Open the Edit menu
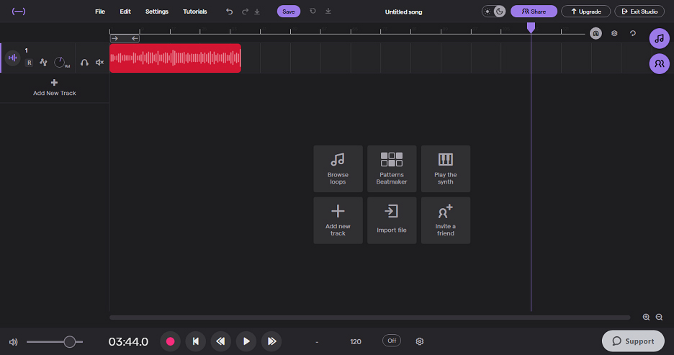 [125, 12]
